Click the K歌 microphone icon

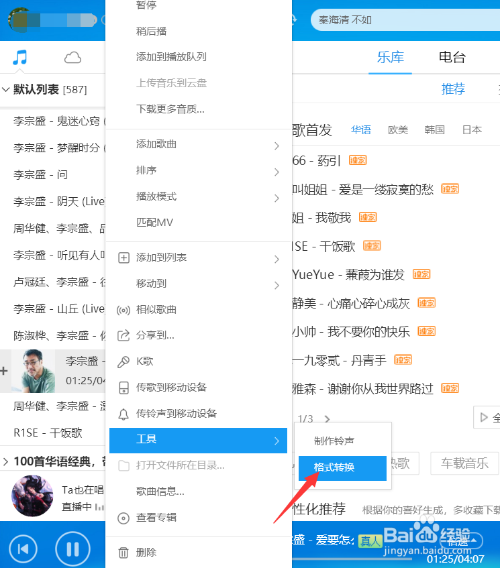pyautogui.click(x=123, y=362)
